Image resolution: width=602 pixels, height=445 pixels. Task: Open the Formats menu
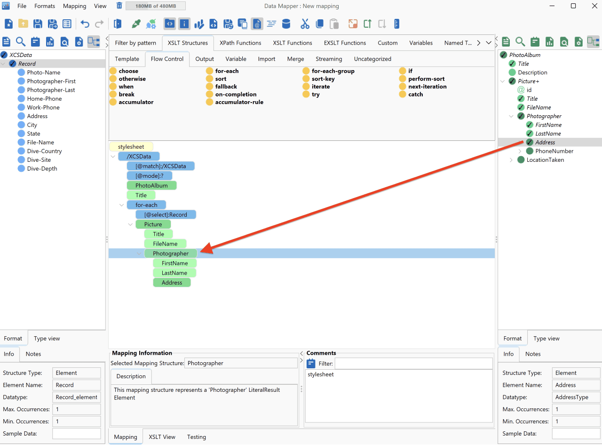click(x=45, y=6)
